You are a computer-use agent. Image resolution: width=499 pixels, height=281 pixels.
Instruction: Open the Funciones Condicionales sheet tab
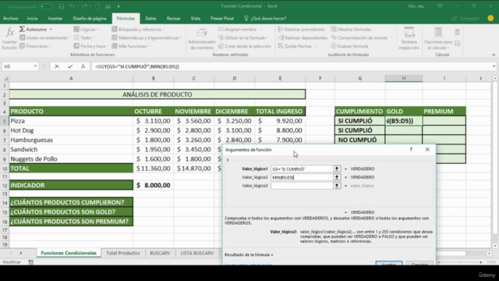pos(69,253)
